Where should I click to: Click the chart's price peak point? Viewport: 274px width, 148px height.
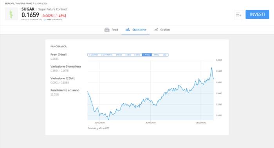pos(212,68)
